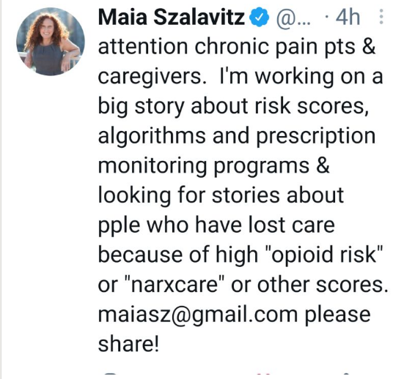Click the line "big story about risk scores,"
The height and width of the screenshot is (379, 404).
pos(233,108)
